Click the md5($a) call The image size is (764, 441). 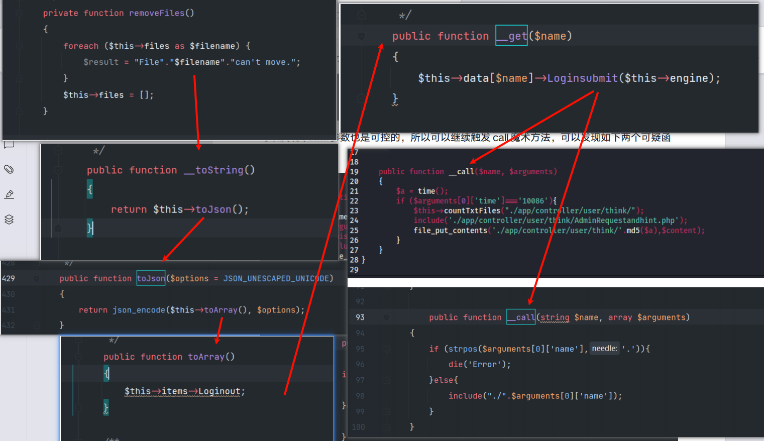click(640, 231)
